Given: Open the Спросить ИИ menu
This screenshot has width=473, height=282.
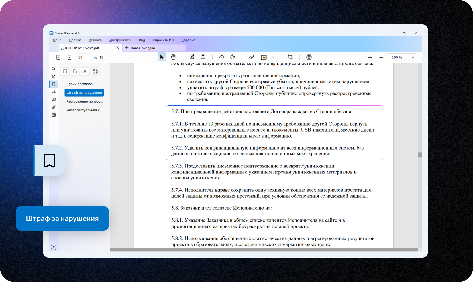Looking at the screenshot, I should pos(163,40).
